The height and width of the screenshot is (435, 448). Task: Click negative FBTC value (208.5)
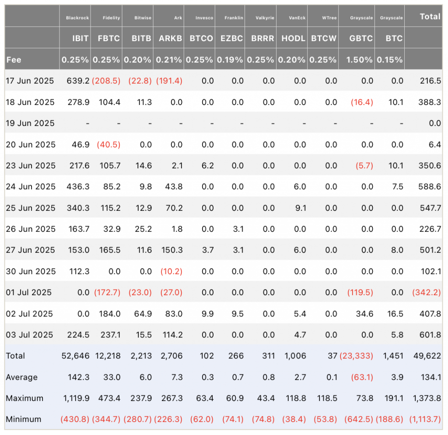(106, 81)
